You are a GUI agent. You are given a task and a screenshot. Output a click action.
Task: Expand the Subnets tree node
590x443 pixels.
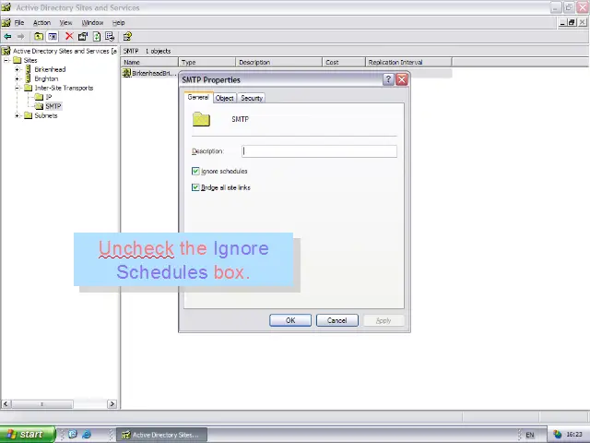point(18,115)
